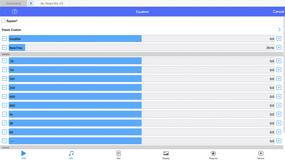Go back using the left chevron arrow

tap(5, 12)
